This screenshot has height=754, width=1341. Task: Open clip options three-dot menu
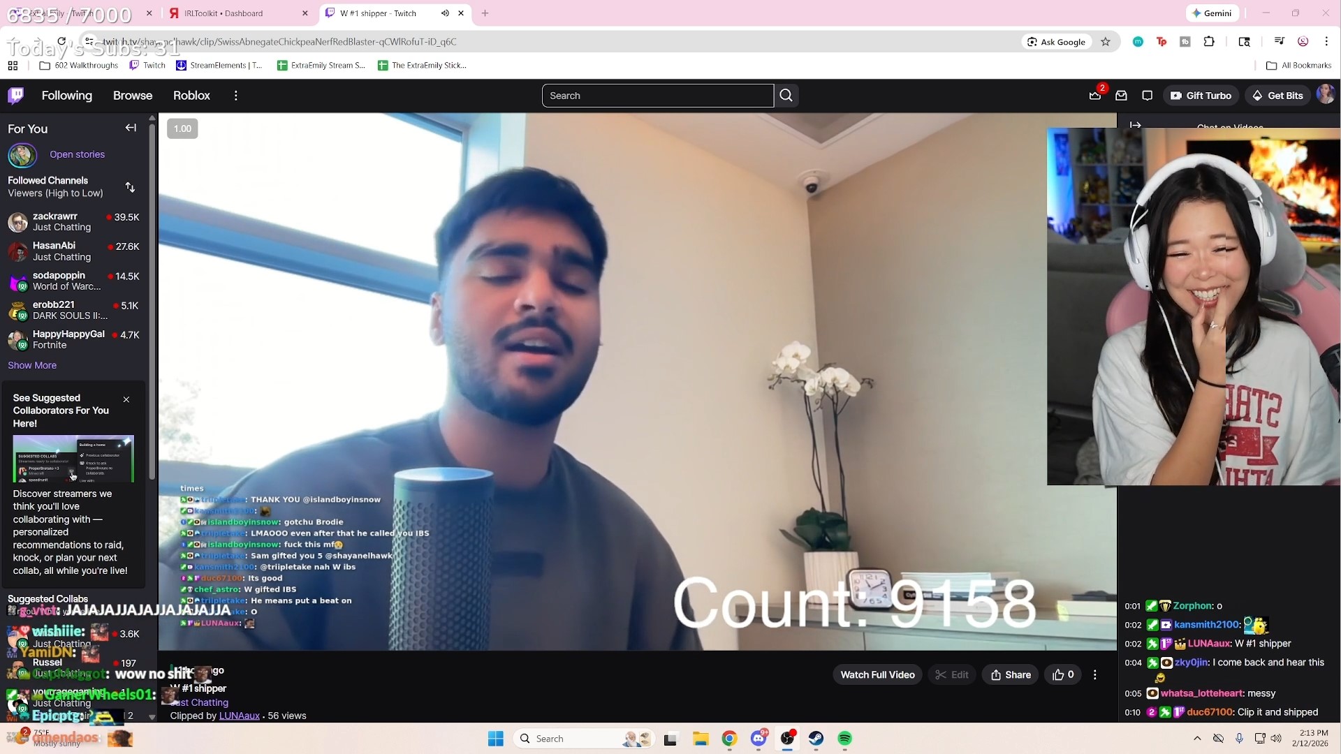coord(1094,674)
